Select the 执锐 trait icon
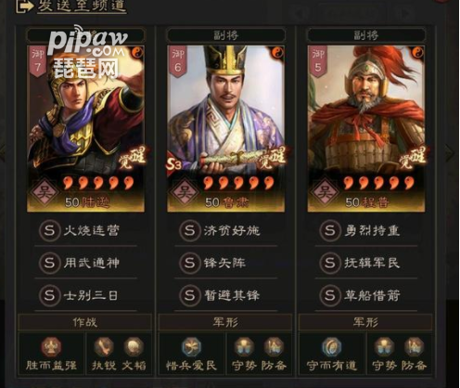Screen dimensions: 460x388 pyautogui.click(x=104, y=347)
